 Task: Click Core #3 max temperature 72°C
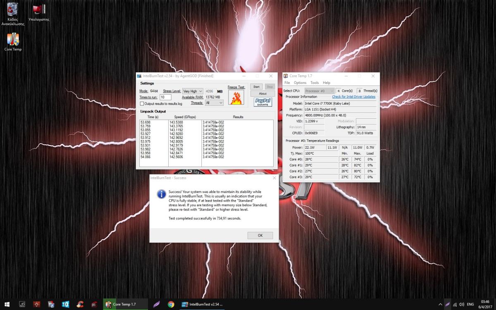(x=358, y=177)
